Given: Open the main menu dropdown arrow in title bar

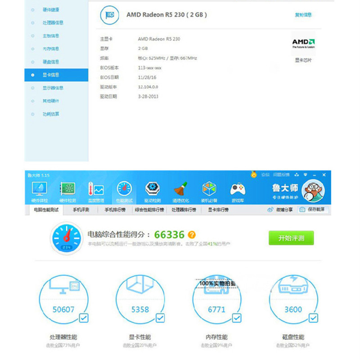Looking at the screenshot, I should [306, 175].
